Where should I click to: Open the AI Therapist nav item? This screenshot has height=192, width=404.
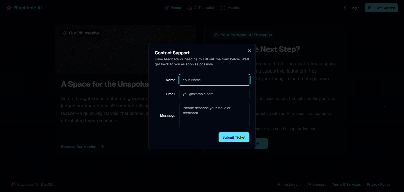pos(201,8)
